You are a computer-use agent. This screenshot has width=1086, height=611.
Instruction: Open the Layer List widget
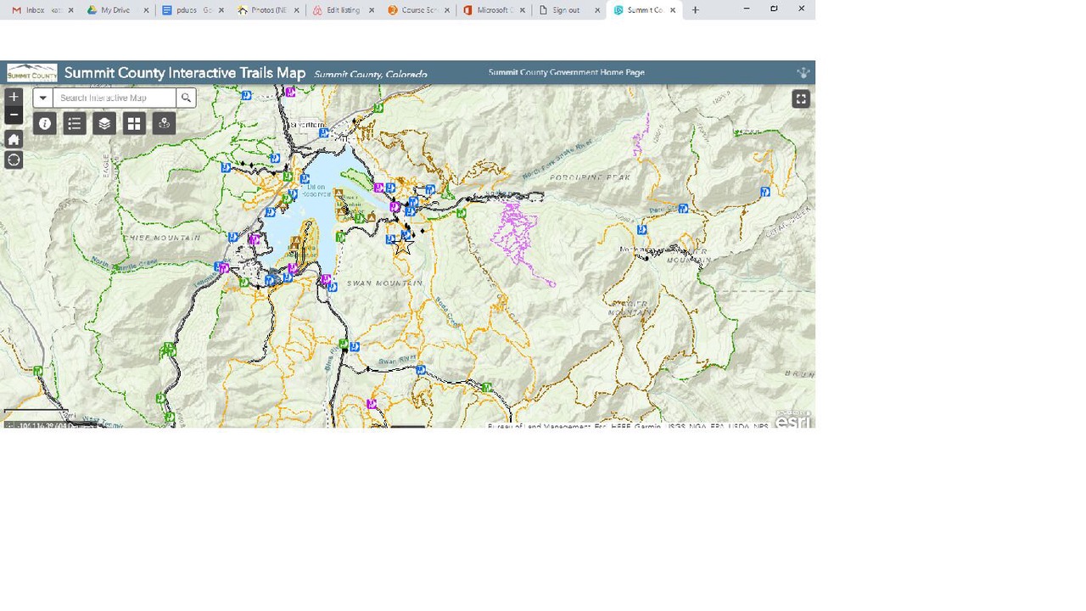(104, 124)
